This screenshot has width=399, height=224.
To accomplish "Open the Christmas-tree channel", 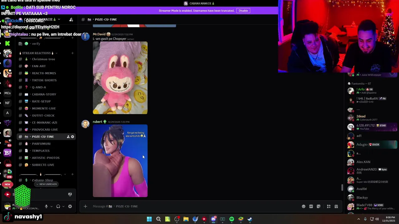I will (x=47, y=59).
